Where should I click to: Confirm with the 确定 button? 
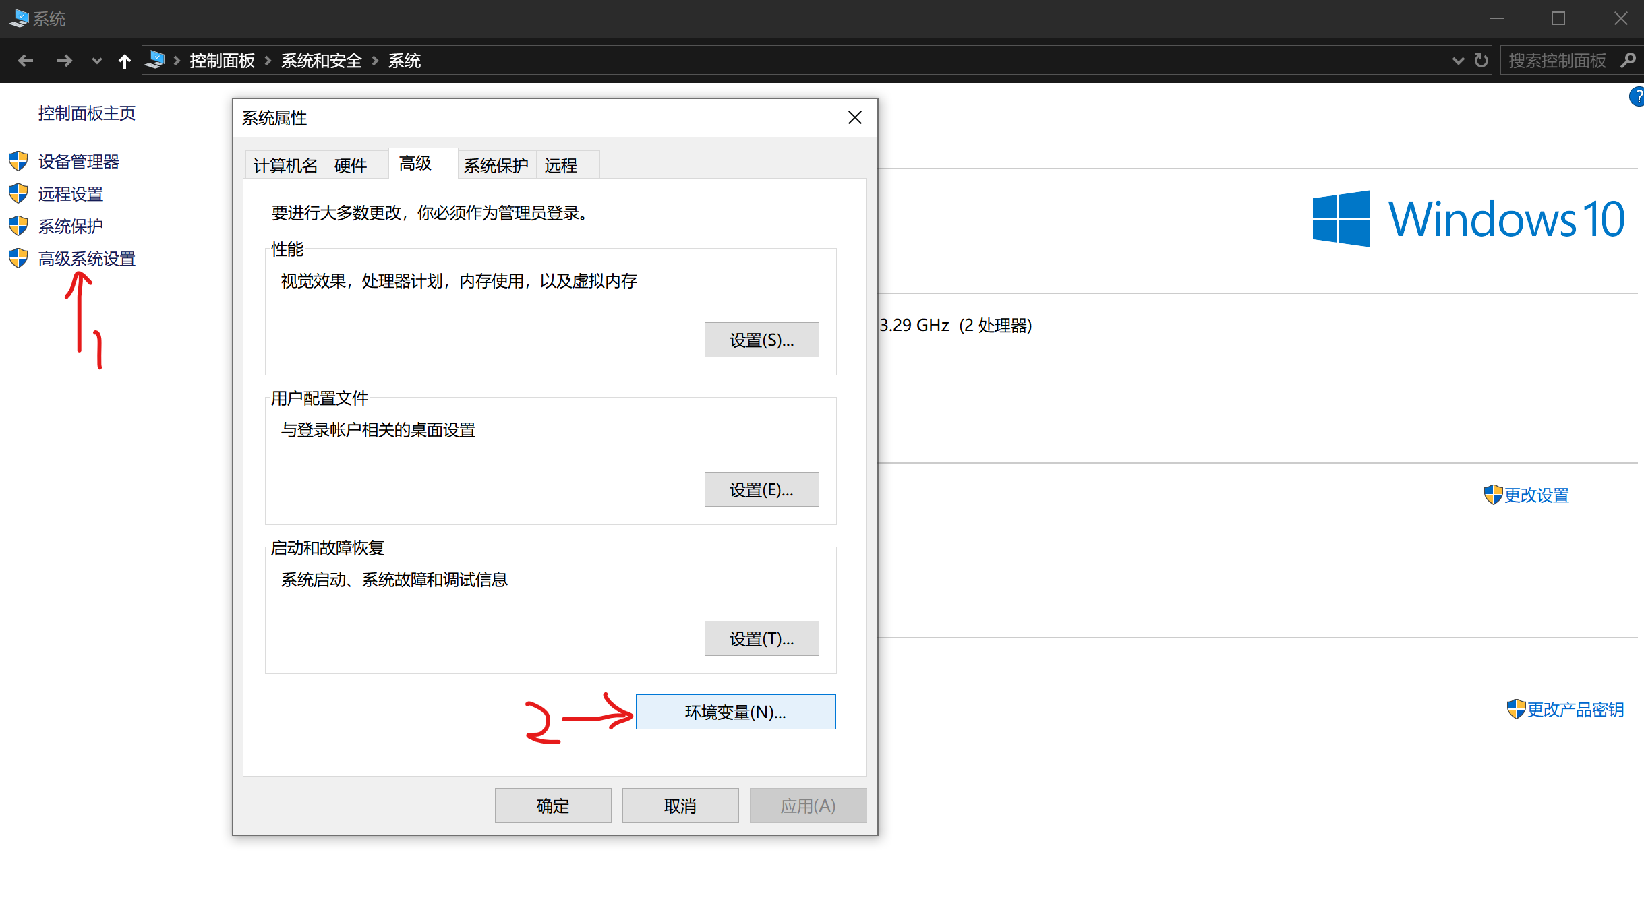553,806
